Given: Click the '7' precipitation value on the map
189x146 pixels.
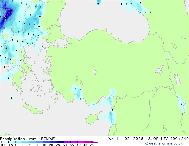Looking at the screenshot, I should [10, 20].
